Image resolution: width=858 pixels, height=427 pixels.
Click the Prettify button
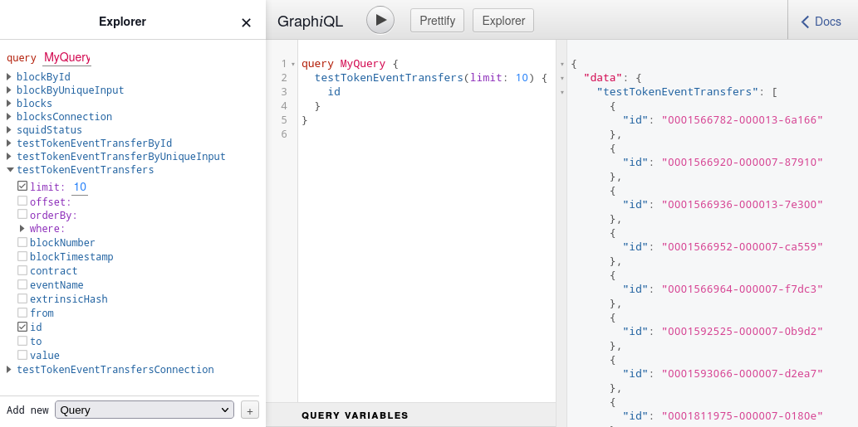[x=437, y=21]
